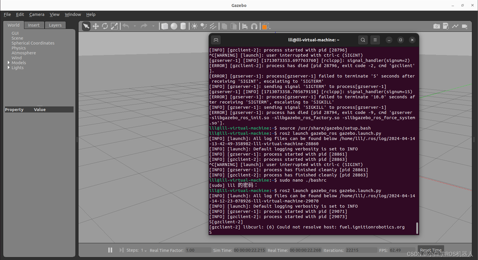Select Wind in the world tree
Image resolution: width=478 pixels, height=260 pixels.
click(x=17, y=58)
